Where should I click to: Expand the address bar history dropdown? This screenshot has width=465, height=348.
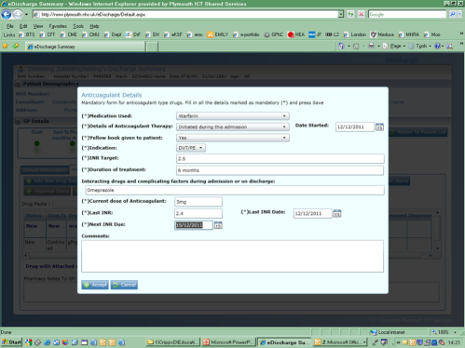(341, 14)
